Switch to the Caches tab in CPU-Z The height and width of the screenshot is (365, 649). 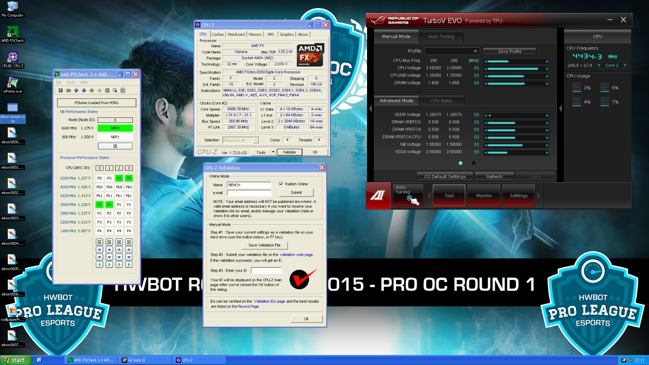(218, 34)
